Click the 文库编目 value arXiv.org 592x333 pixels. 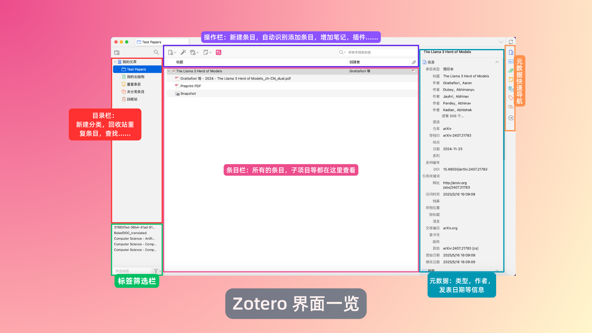click(x=450, y=228)
